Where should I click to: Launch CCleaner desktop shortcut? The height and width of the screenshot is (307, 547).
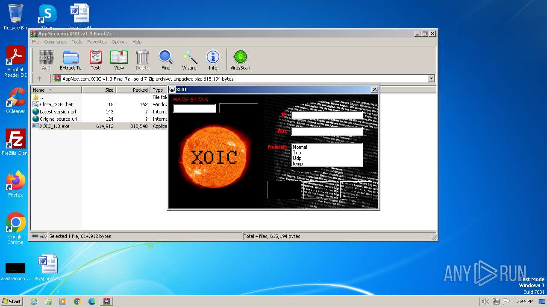click(x=15, y=101)
